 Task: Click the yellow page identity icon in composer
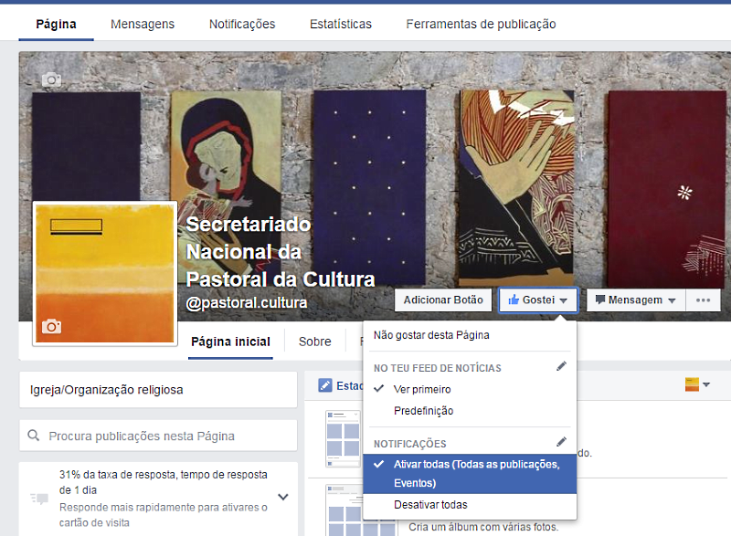pyautogui.click(x=692, y=384)
